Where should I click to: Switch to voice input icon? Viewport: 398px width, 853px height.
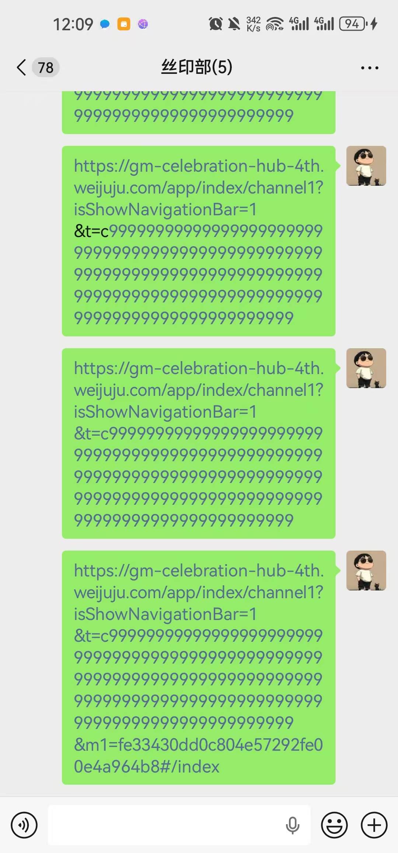pyautogui.click(x=24, y=825)
